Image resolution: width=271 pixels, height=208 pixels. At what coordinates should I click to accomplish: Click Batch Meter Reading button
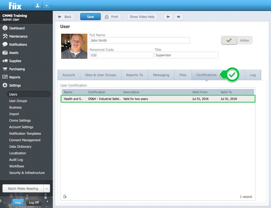coord(23,189)
